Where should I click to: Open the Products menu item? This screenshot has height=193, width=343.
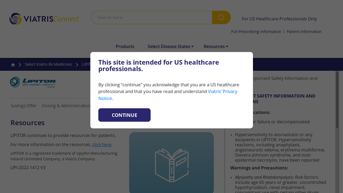[125, 46]
